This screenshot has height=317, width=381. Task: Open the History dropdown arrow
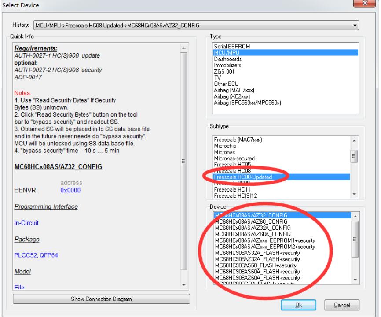(x=355, y=25)
